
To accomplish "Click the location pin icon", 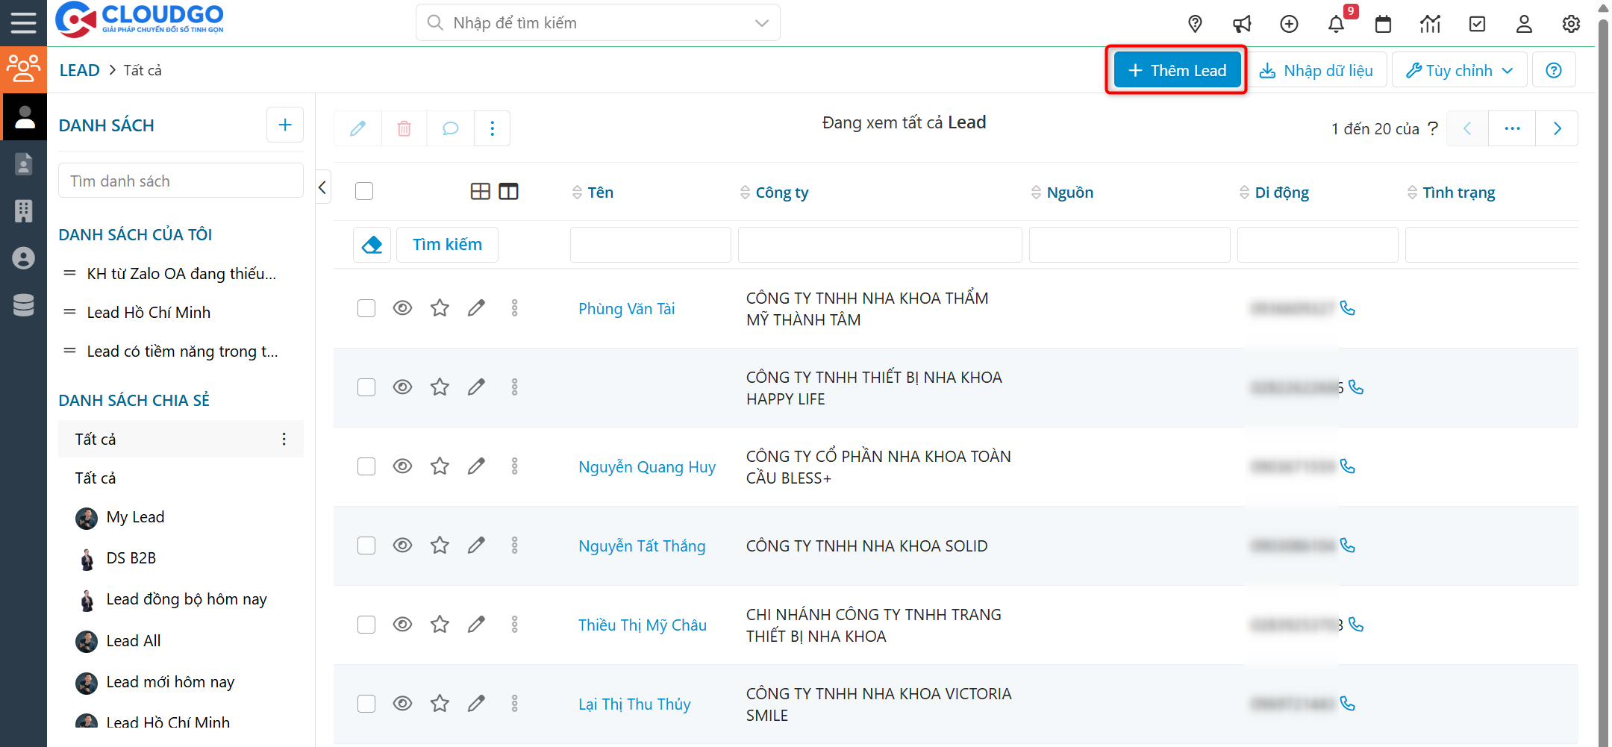I will coord(1195,25).
